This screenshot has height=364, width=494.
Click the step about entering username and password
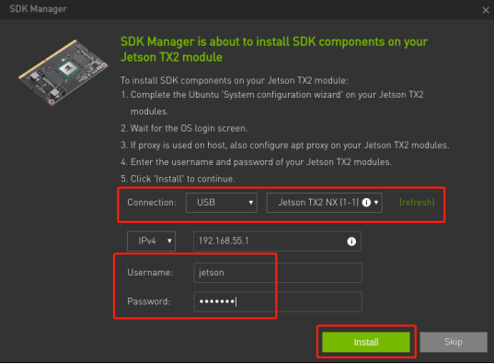[x=256, y=162]
